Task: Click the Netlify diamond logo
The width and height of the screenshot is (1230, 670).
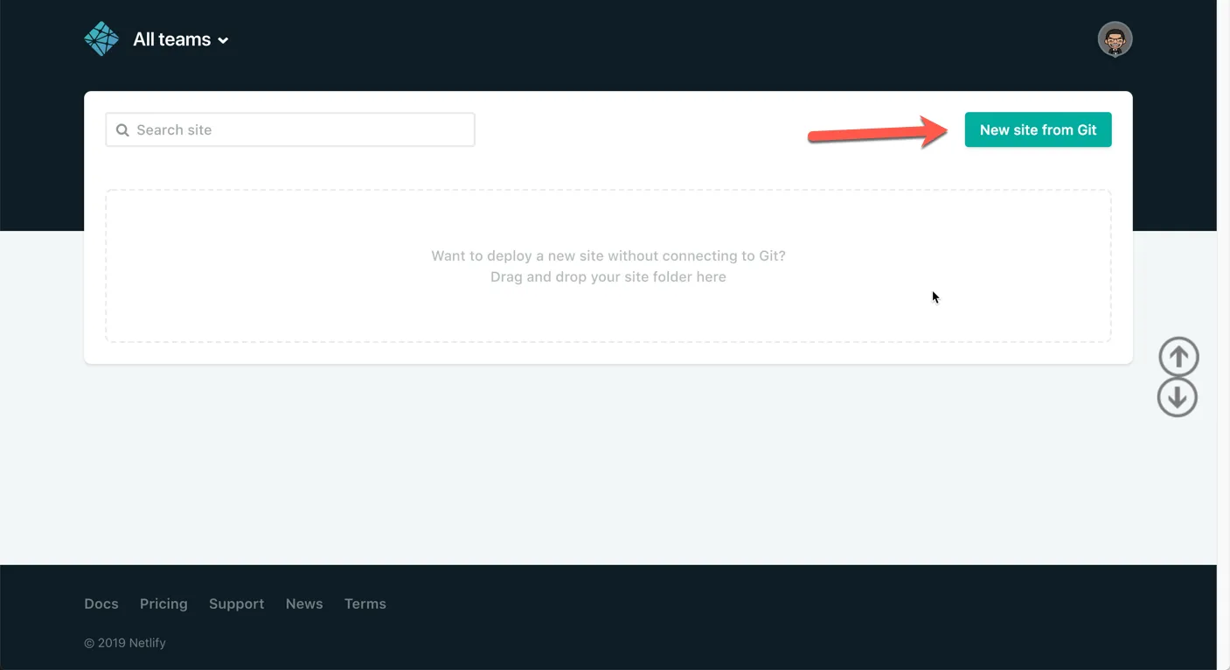Action: (x=101, y=39)
